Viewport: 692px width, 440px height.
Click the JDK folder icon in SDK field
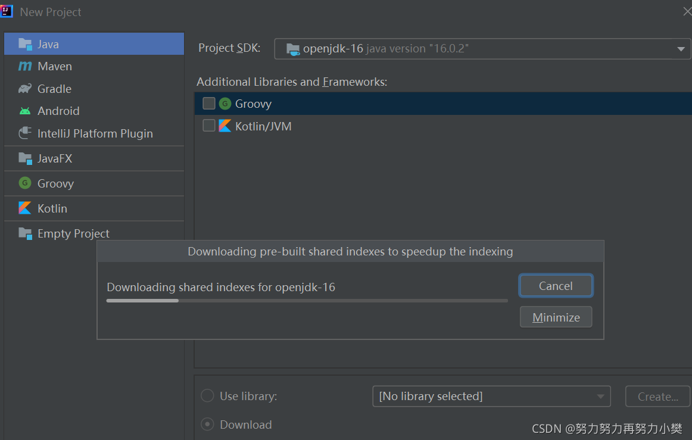pos(293,49)
